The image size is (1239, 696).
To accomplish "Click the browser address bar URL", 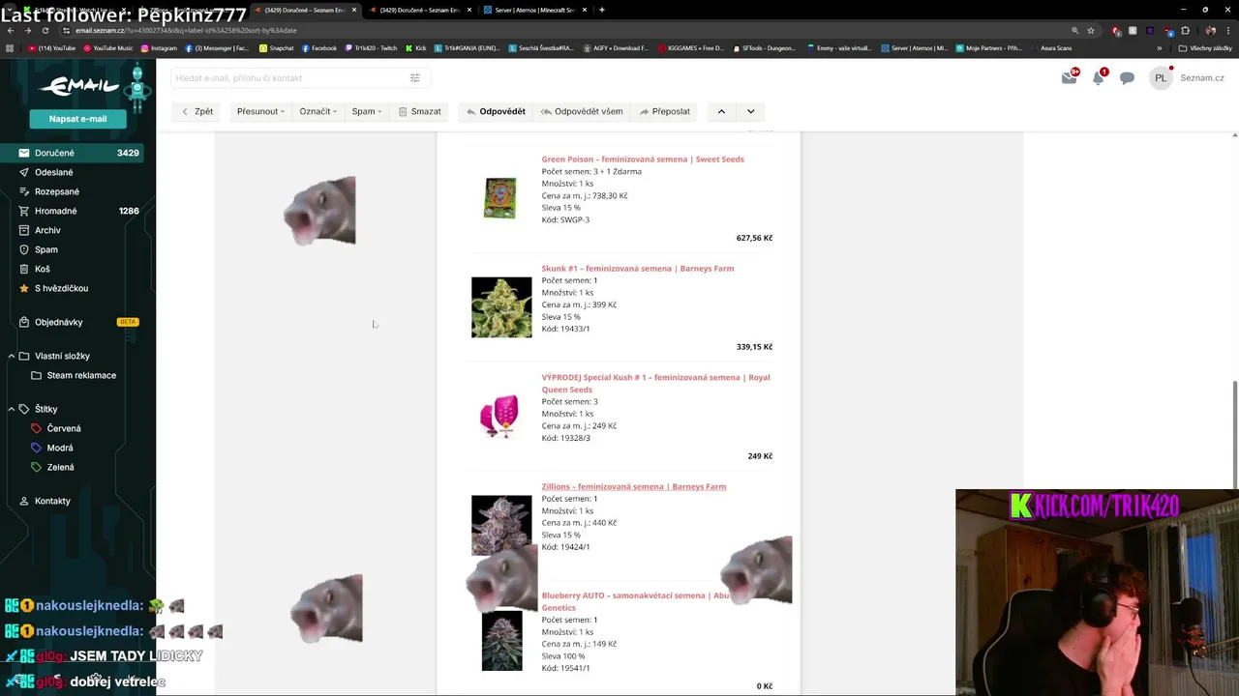I will [x=186, y=30].
